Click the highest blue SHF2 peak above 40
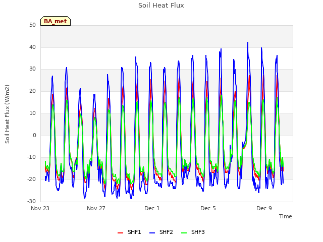The width and height of the screenshot is (323, 242). pos(248,42)
